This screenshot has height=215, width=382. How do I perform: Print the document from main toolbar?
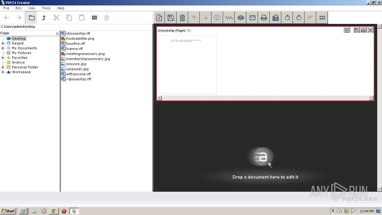[x=264, y=18]
